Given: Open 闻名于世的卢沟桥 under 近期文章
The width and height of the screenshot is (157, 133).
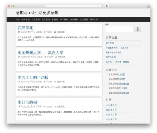Looking at the screenshot, I should [x=113, y=53].
